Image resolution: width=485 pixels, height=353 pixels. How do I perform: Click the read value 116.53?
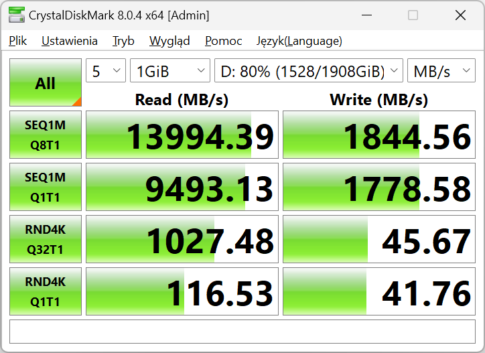(182, 291)
